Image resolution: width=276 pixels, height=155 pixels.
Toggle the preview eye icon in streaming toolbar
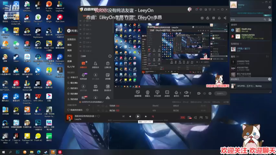tap(204, 93)
